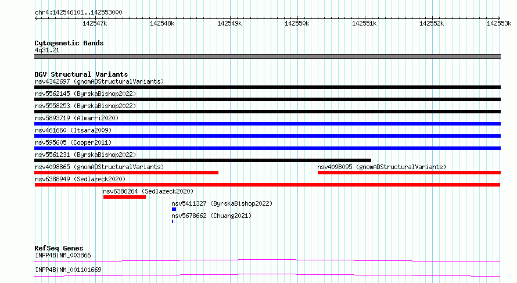517x283 pixels.
Task: Click the magenta line for INPP4B|NM_001101669
Action: pos(267,275)
